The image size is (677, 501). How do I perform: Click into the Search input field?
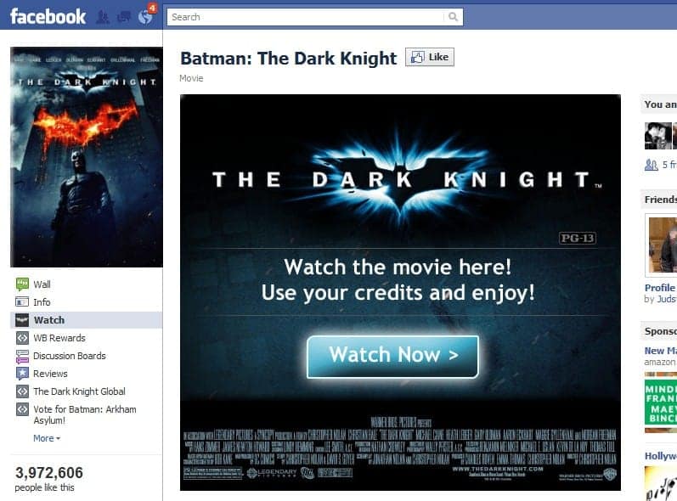coord(307,17)
